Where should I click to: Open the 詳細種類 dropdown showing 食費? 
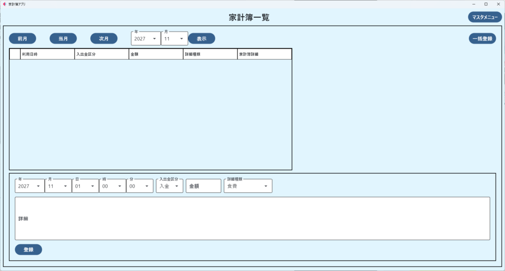[x=248, y=186]
